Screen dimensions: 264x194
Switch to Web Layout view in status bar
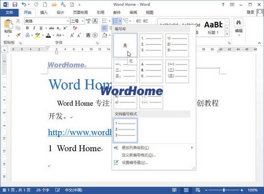pos(197,190)
